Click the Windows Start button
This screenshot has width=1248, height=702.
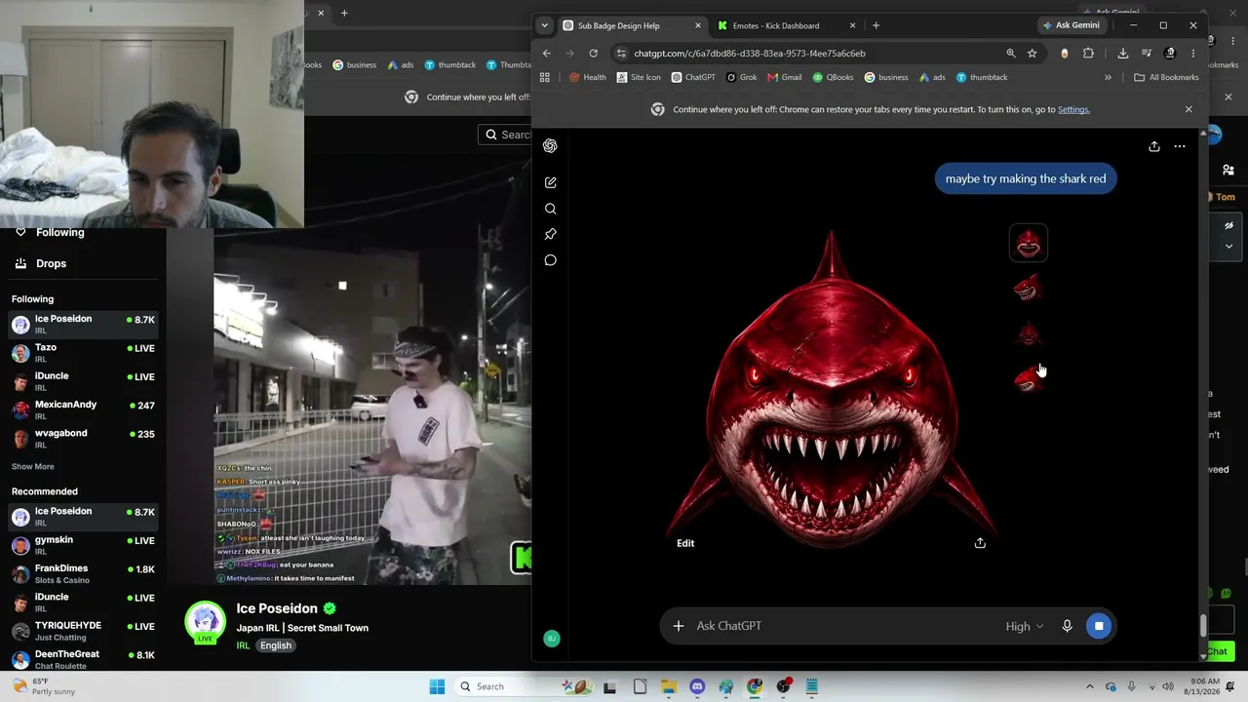[437, 686]
